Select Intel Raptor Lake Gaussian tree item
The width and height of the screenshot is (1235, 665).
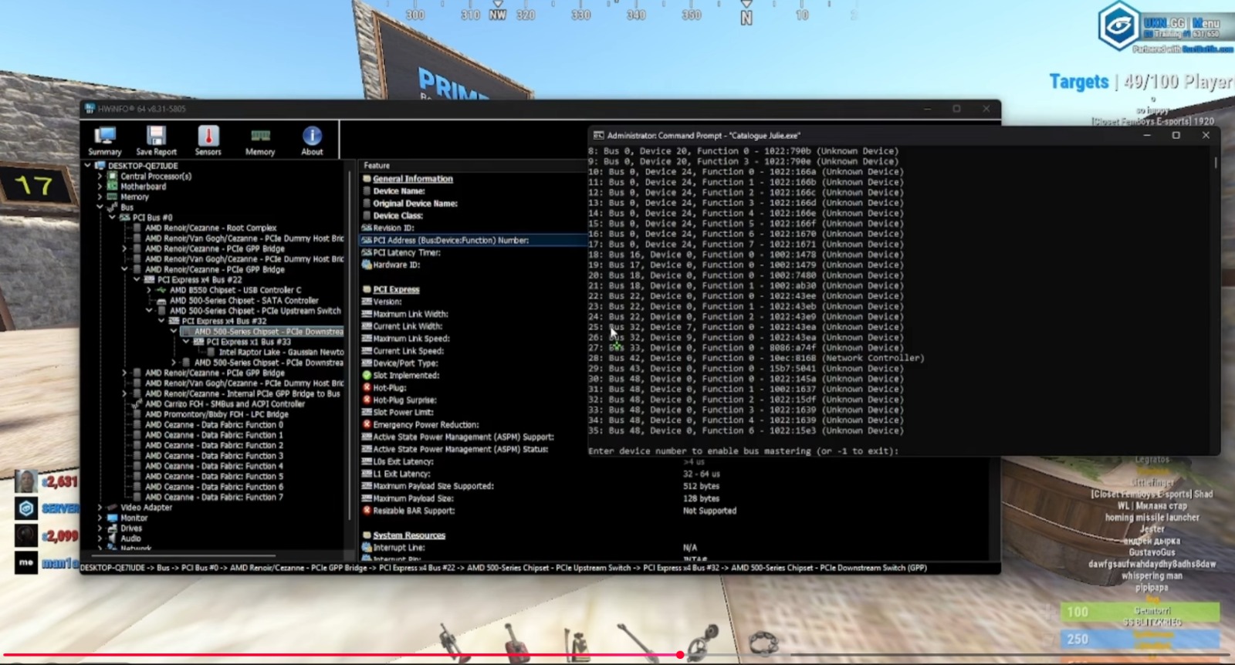[281, 352]
